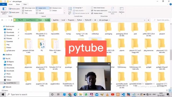Expand the system tray hidden icons
The image size is (172, 97).
(138, 95)
